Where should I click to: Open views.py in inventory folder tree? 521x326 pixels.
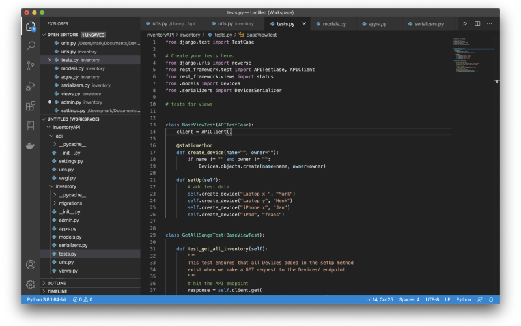tap(68, 271)
